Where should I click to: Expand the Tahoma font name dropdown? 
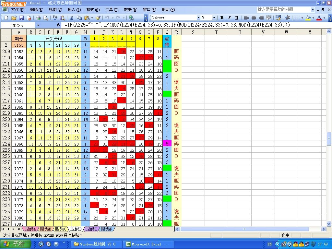(198, 18)
